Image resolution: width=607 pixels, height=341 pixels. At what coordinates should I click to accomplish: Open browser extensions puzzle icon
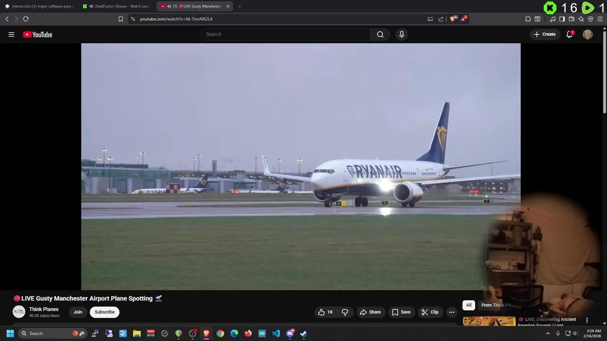click(x=528, y=19)
